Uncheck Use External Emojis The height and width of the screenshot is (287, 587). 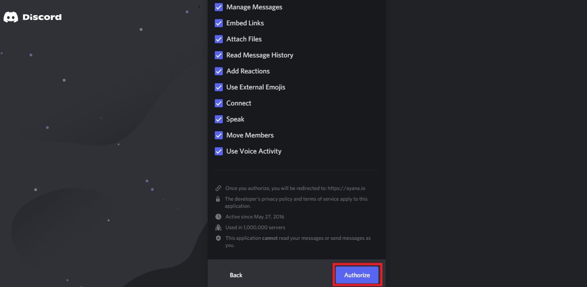tap(218, 87)
